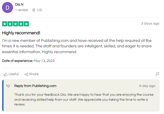Screen dimensions: 164x114
Task: Click "Reply from Publishing.com" heading
Action: pos(35,86)
